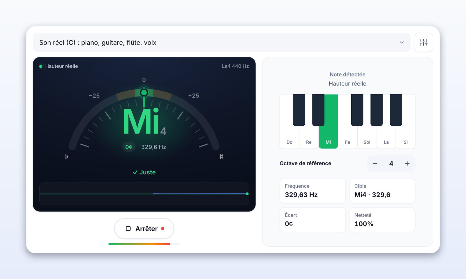The image size is (466, 279).
Task: Open the 'Son réel (C)' instrument selector
Action: click(221, 42)
